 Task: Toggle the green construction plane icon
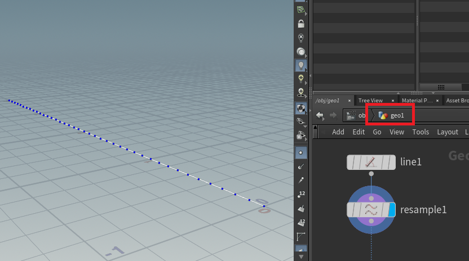click(301, 10)
